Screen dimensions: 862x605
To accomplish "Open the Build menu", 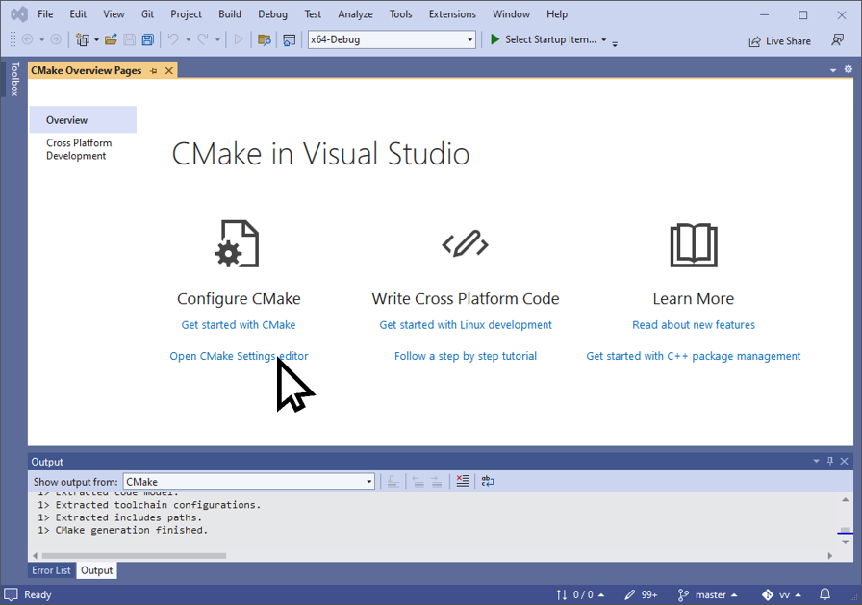I will 230,14.
